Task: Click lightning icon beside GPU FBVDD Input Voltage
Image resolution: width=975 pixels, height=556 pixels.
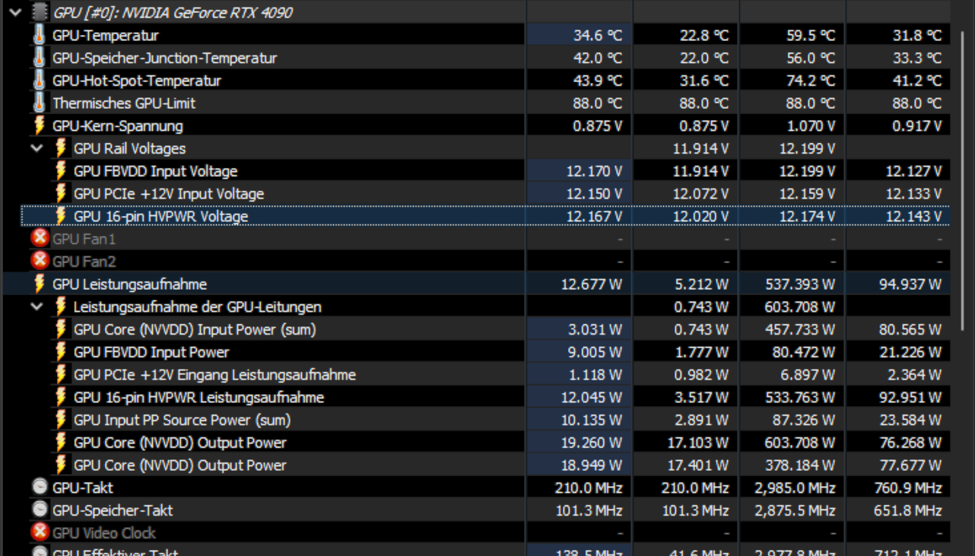Action: (61, 171)
